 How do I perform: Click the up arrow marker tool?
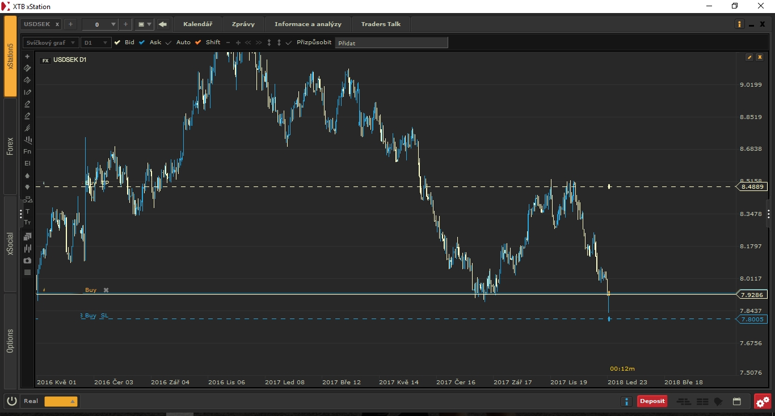pos(27,176)
